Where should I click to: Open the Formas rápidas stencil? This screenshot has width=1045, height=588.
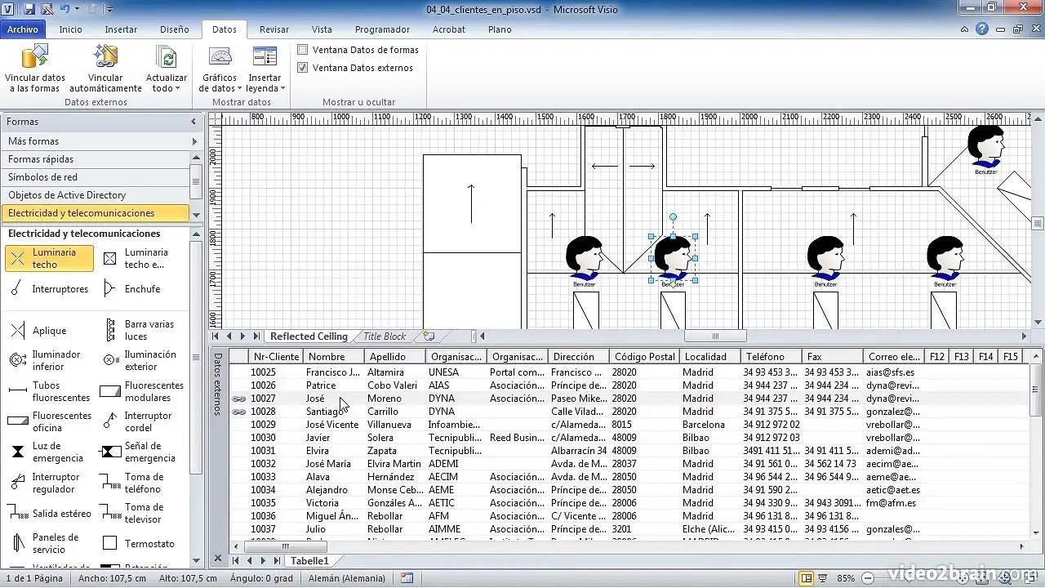click(x=95, y=159)
